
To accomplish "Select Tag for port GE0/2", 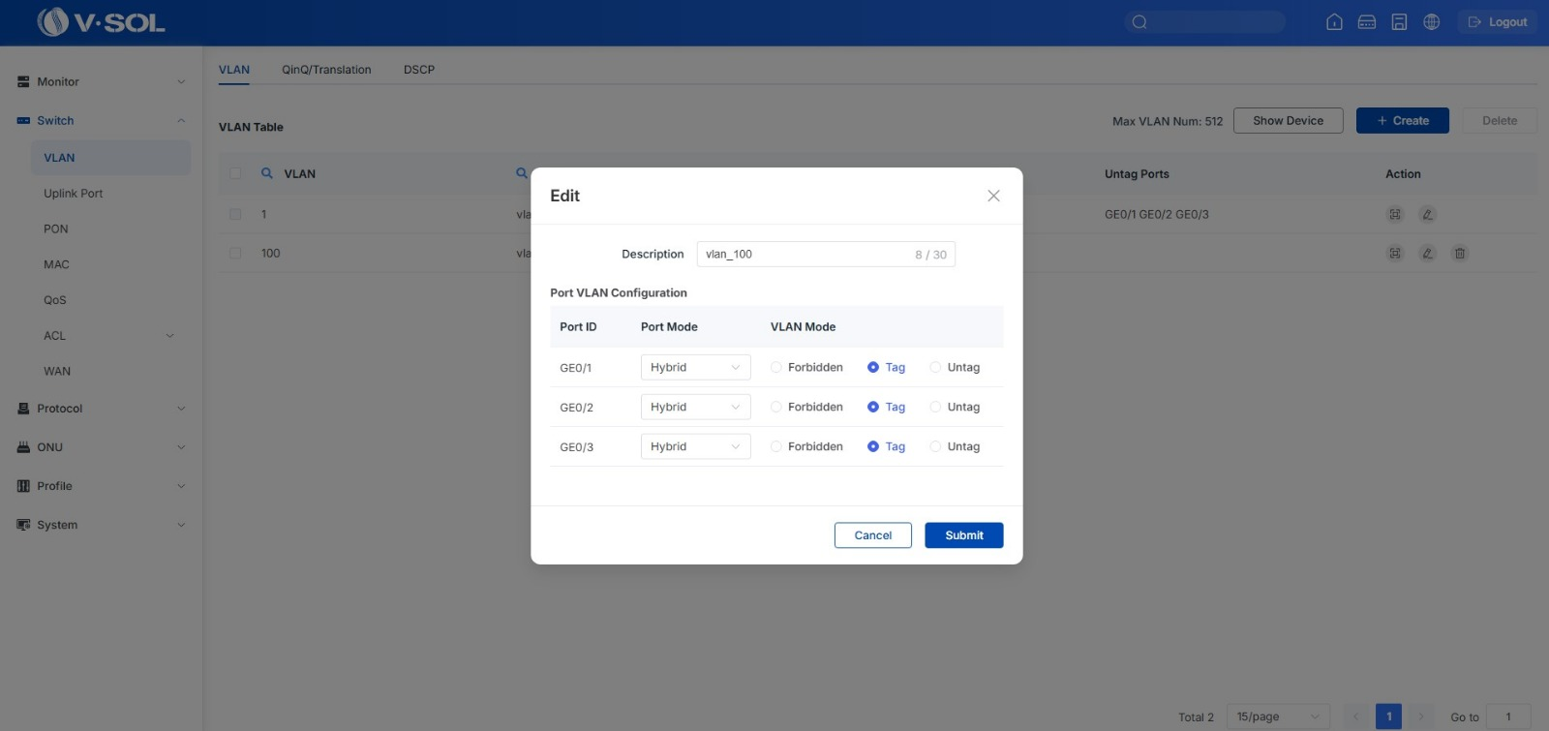I will click(873, 408).
